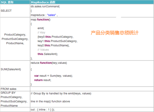Click the 'key1:this.ProductSubCategory' line
Viewport: 154px width, 112px height.
[x=58, y=41]
